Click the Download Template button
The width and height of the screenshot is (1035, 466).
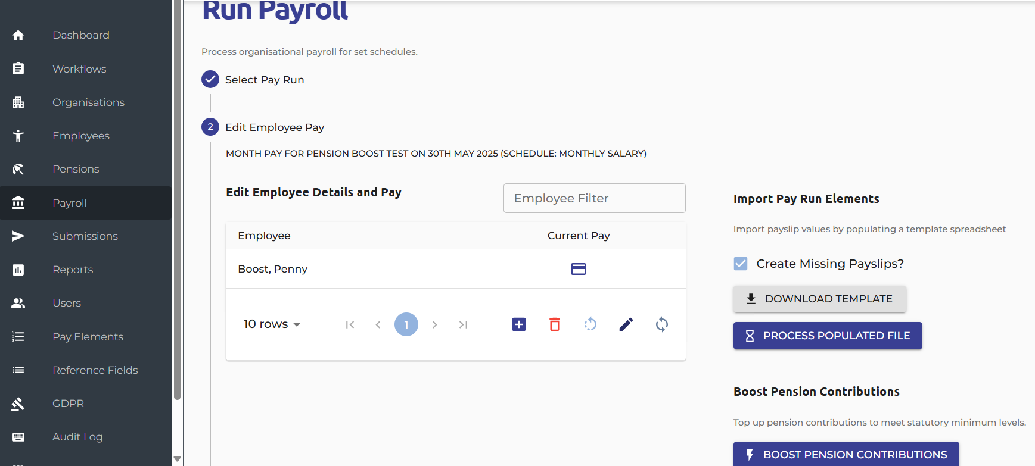820,299
